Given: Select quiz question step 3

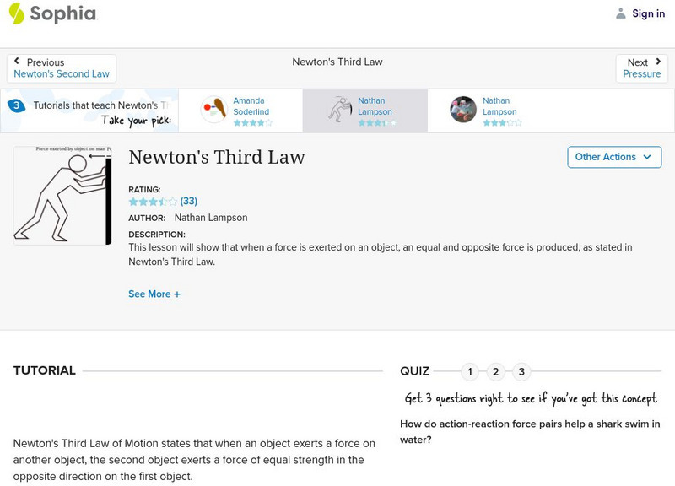Looking at the screenshot, I should click(523, 370).
